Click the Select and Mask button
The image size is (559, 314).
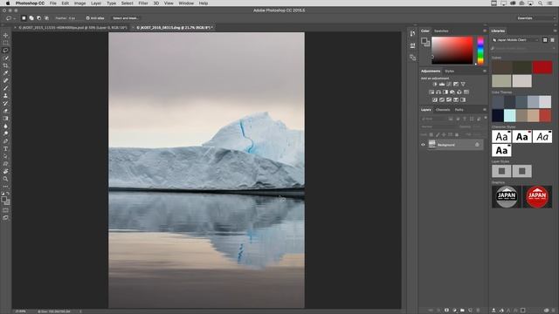tap(126, 18)
